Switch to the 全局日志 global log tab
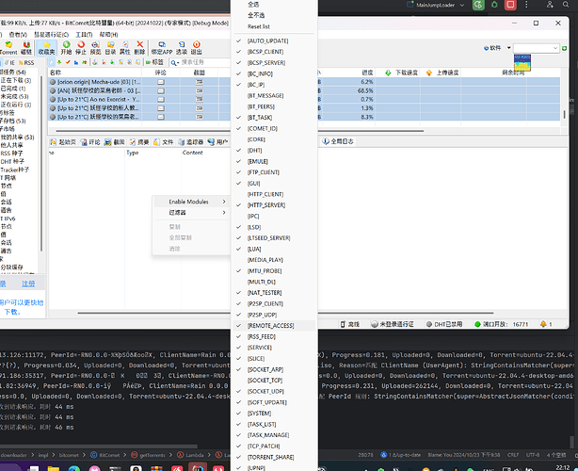Image resolution: width=578 pixels, height=471 pixels. click(x=338, y=141)
